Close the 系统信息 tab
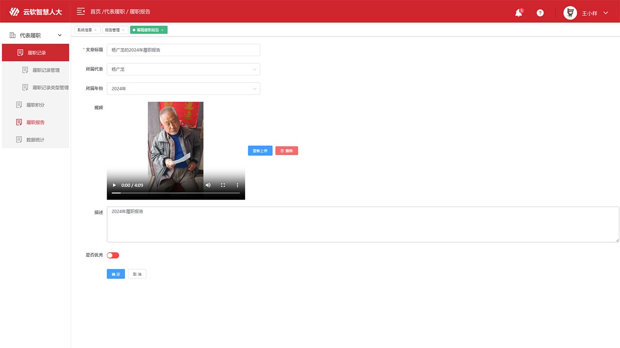This screenshot has width=620, height=348. [95, 30]
